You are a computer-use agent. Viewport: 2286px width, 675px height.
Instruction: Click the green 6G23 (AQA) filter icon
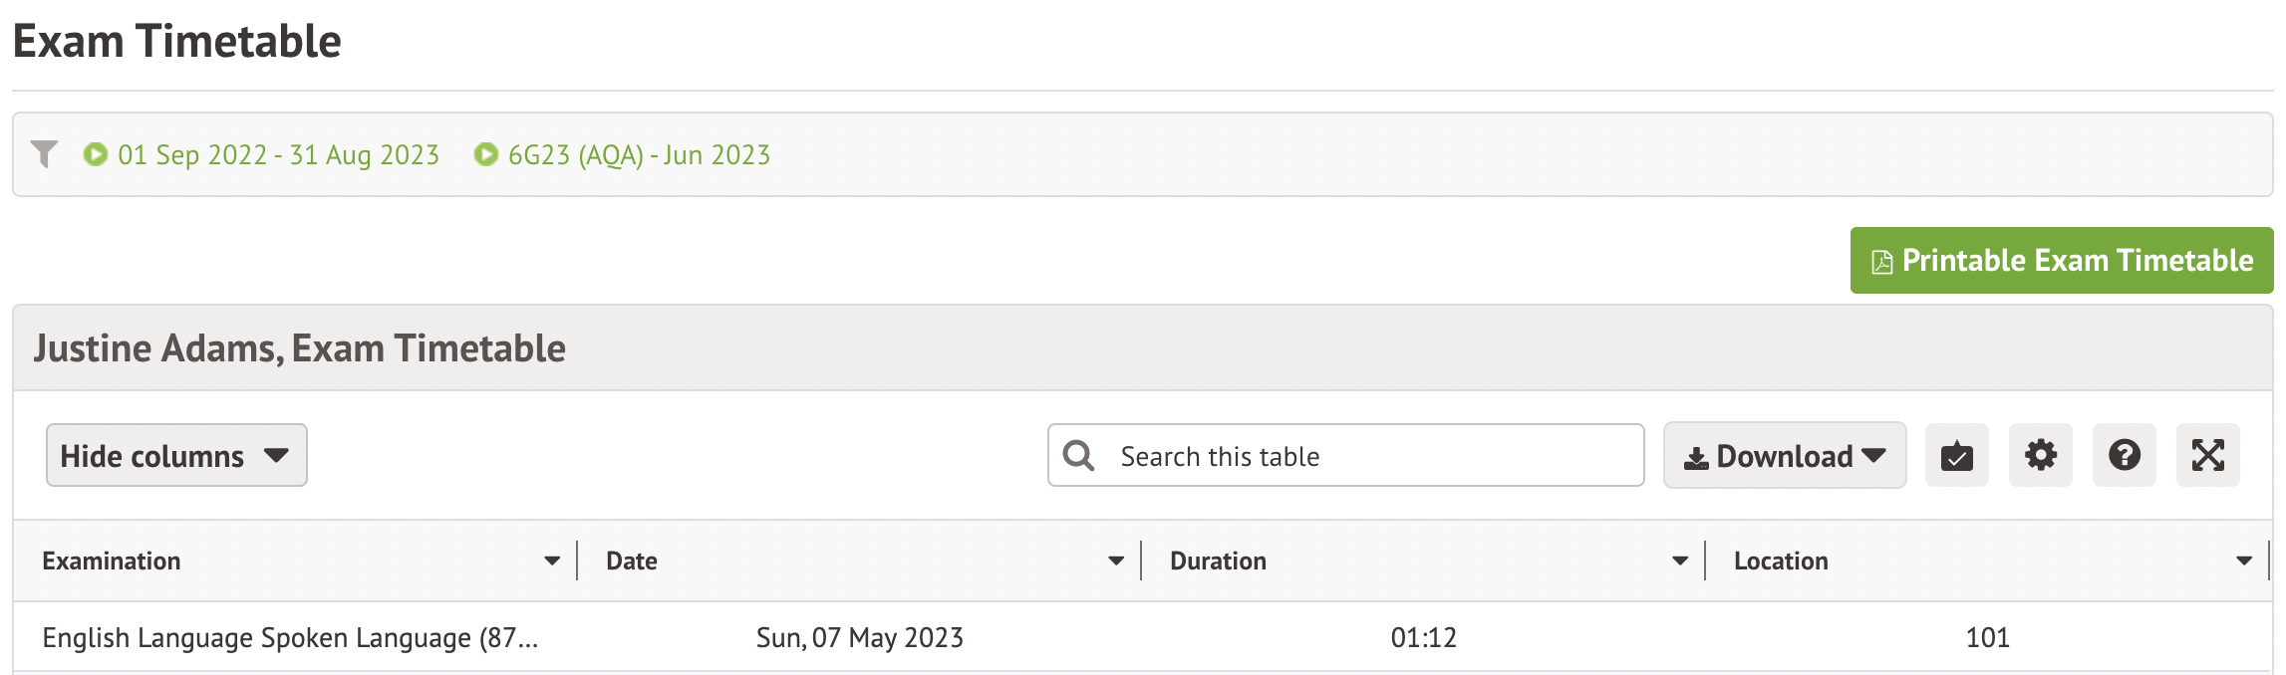(486, 154)
